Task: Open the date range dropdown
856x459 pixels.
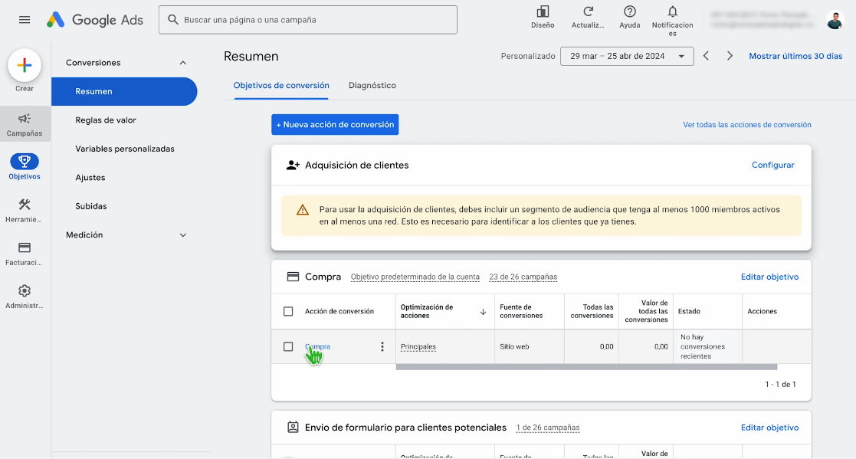Action: click(627, 56)
